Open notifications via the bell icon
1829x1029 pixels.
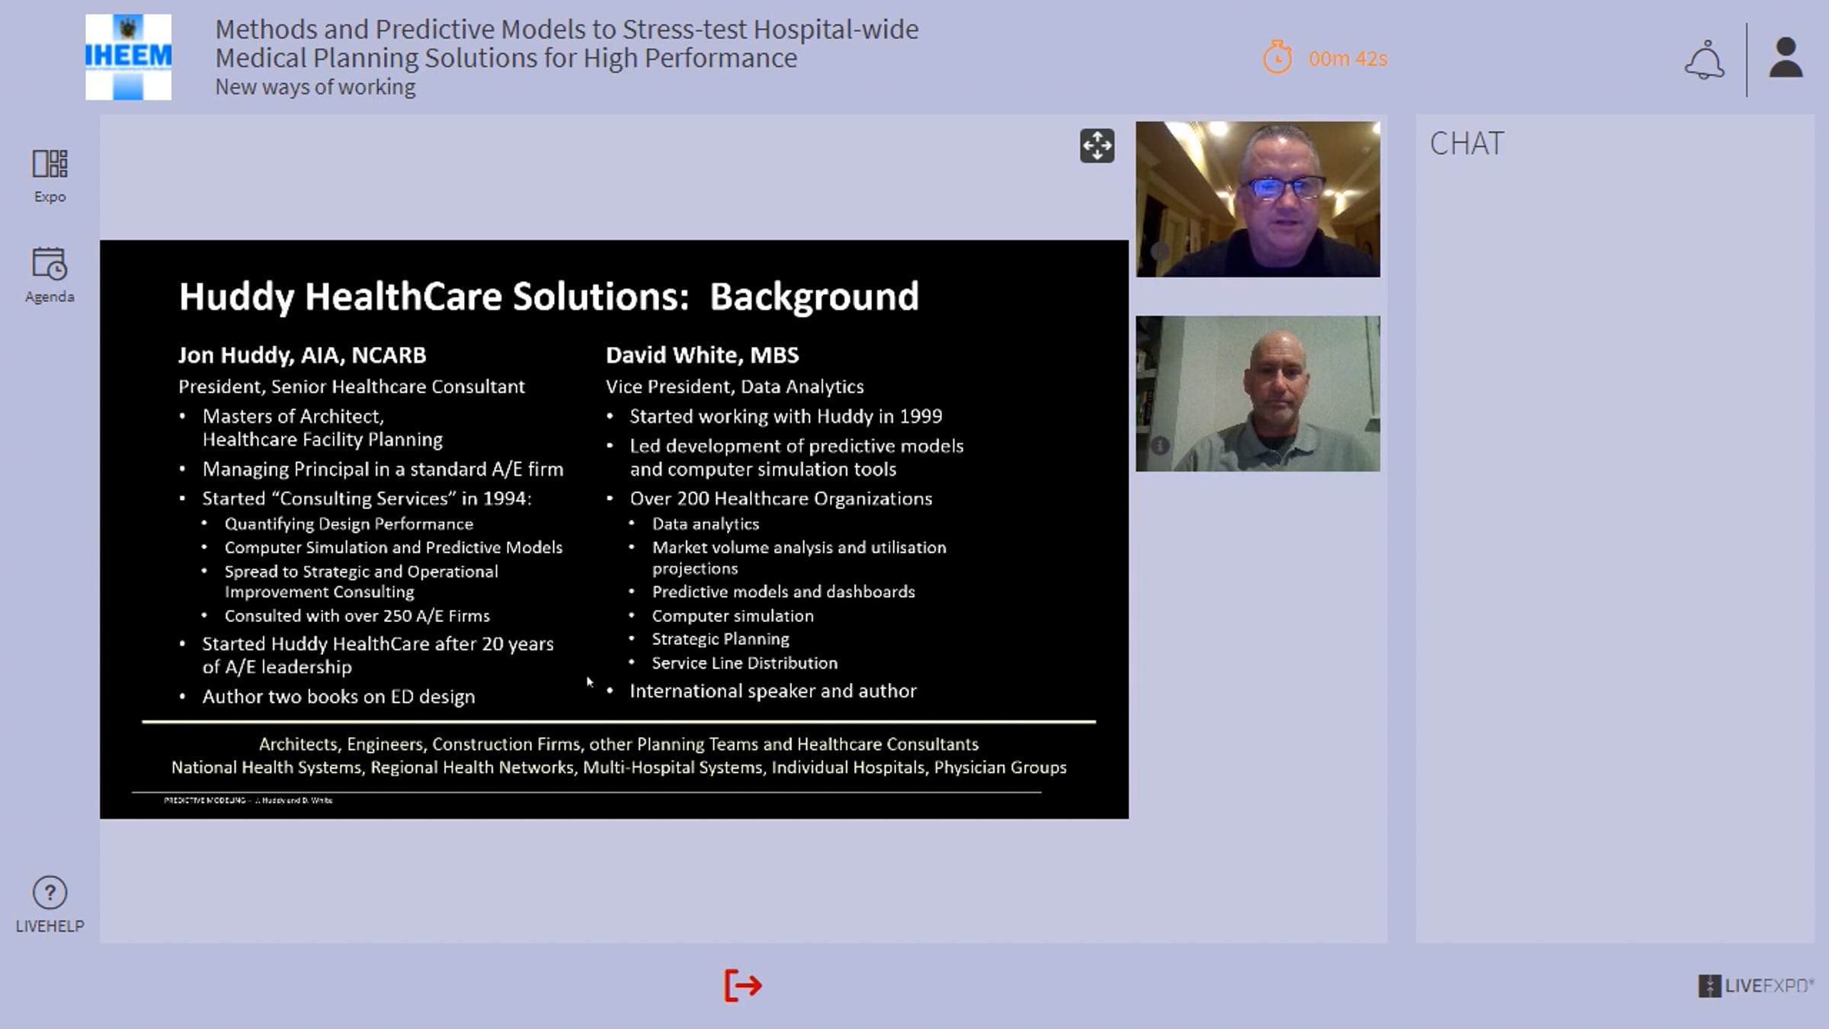pyautogui.click(x=1704, y=59)
